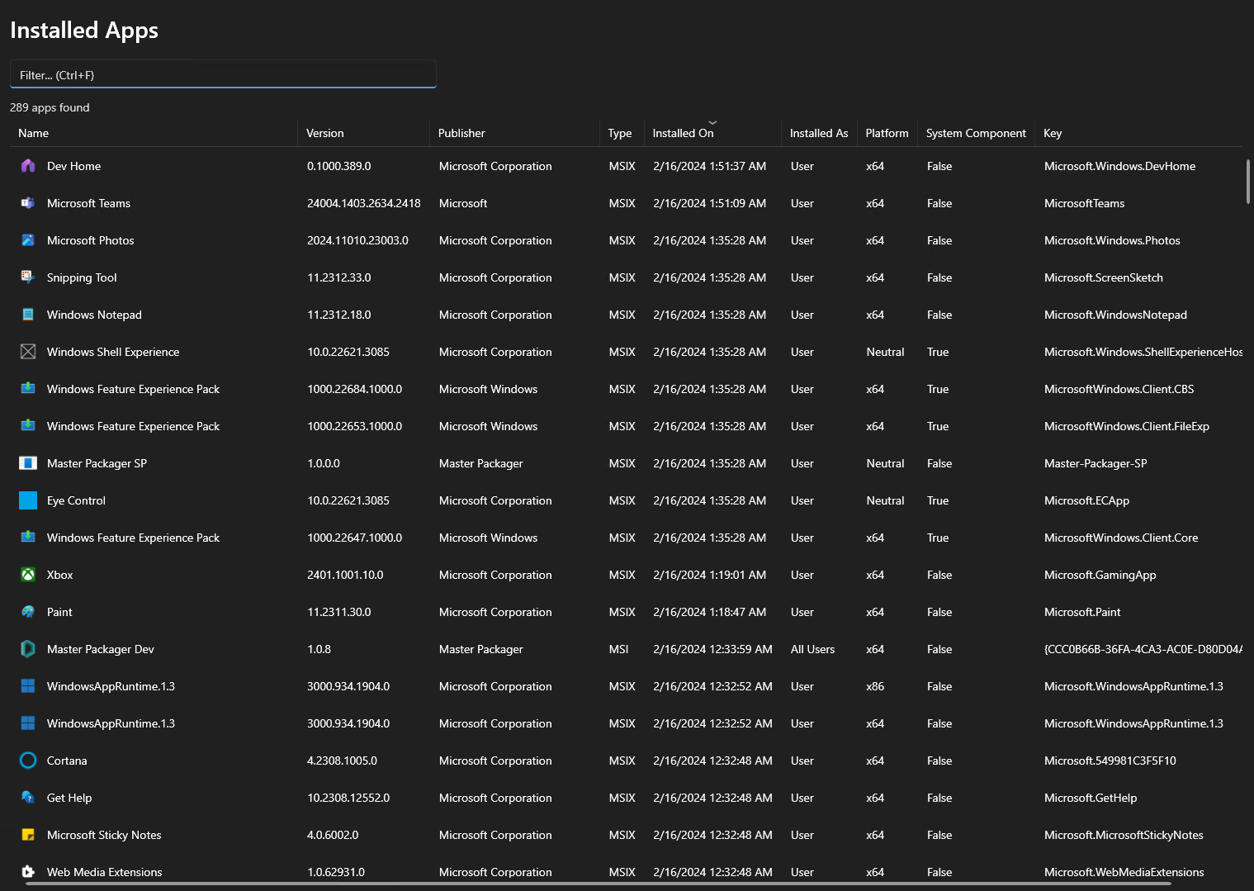This screenshot has height=891, width=1254.
Task: Click timestamp 2/16/2024 1:19:01 AM
Action: [710, 575]
